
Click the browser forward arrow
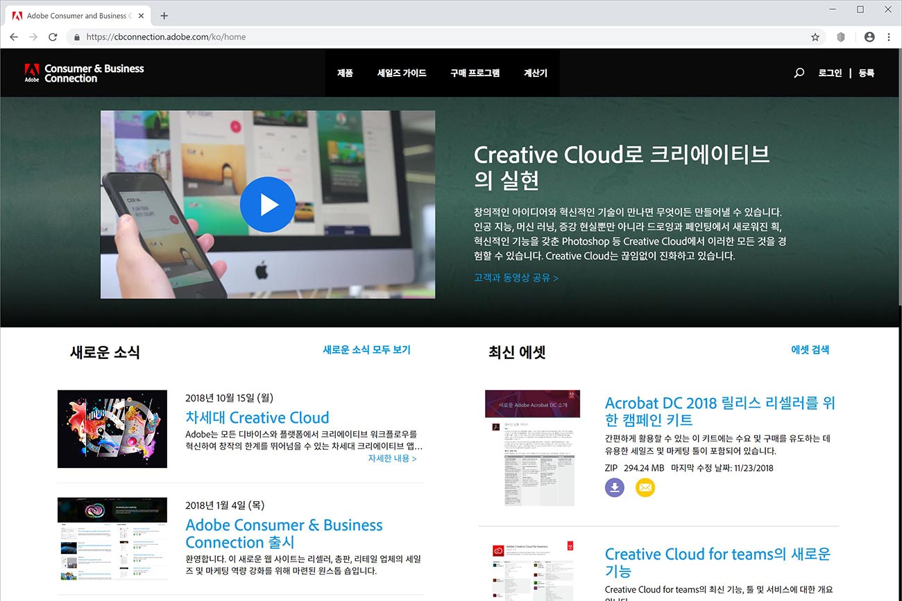33,37
